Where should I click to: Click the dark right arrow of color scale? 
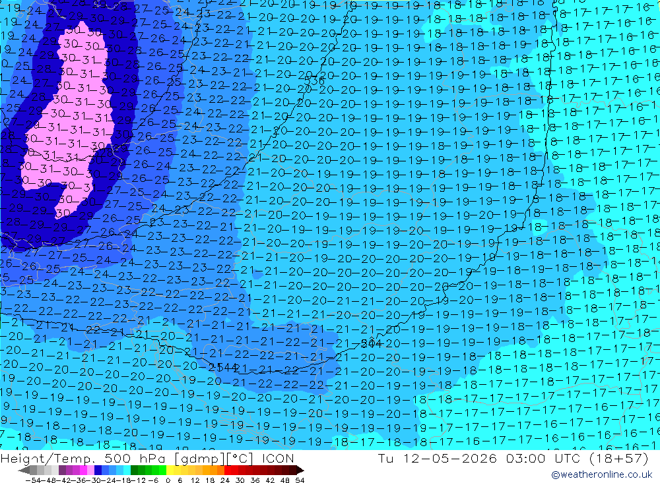[300, 470]
